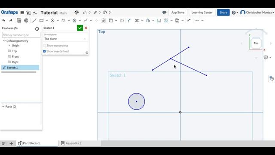Image resolution: width=275 pixels, height=155 pixels.
Task: Redo the last action
Action: point(11,20)
